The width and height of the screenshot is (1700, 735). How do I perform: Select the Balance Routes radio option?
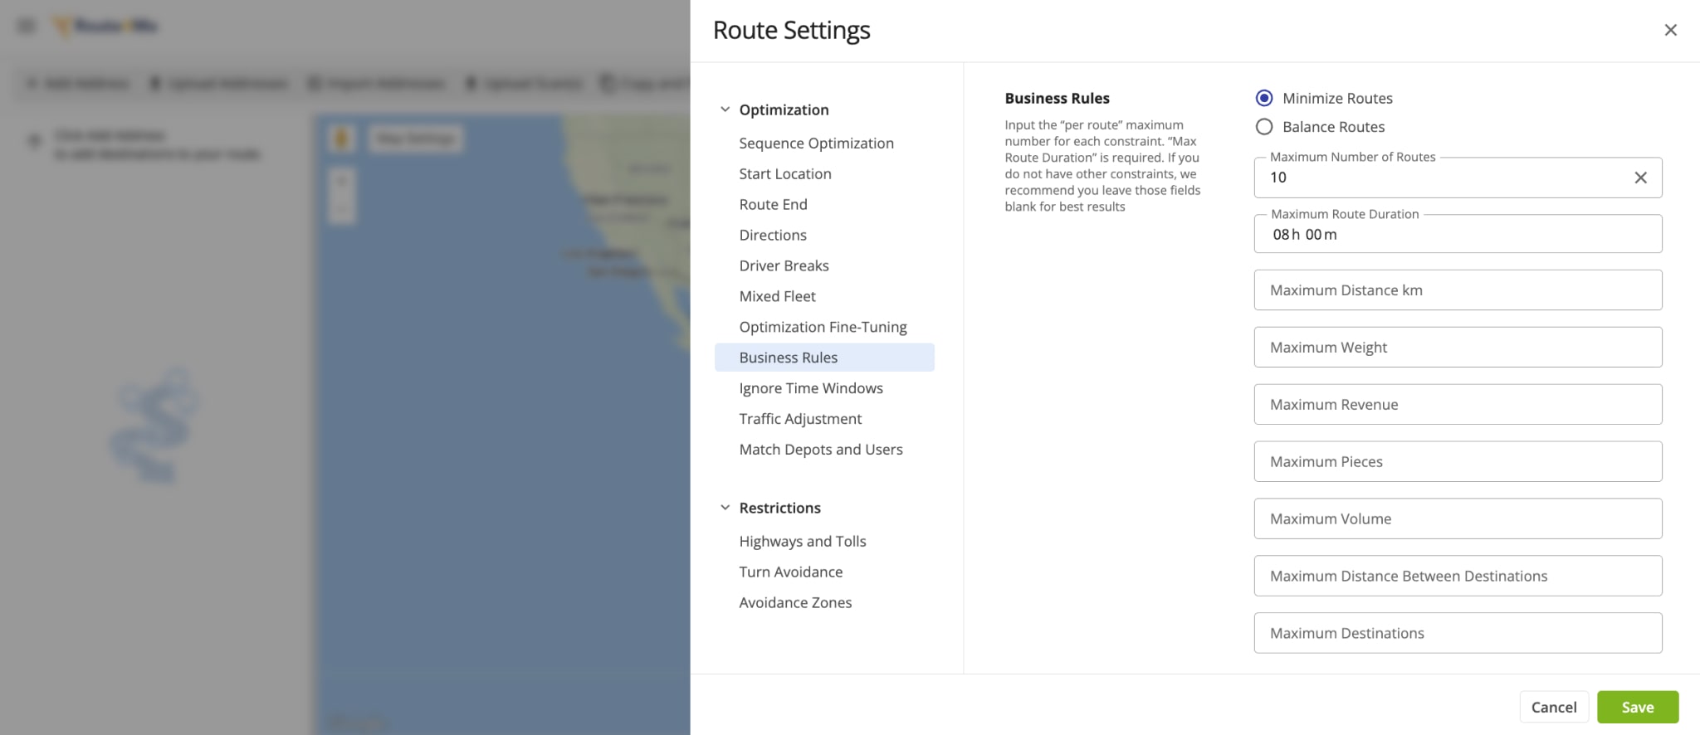[1264, 127]
